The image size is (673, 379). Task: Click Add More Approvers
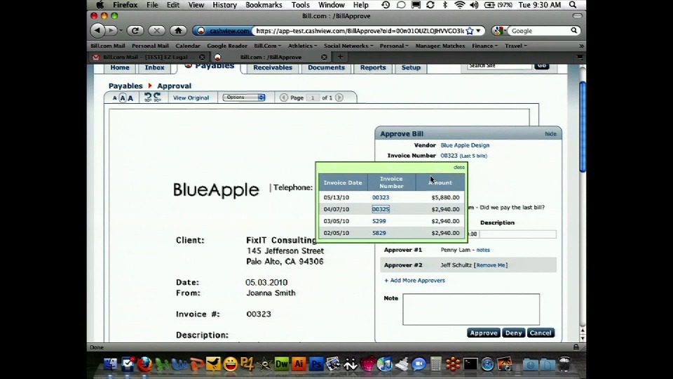click(x=414, y=280)
